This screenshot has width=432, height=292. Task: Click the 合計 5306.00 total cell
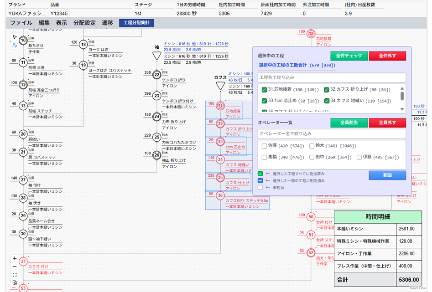pos(409,280)
